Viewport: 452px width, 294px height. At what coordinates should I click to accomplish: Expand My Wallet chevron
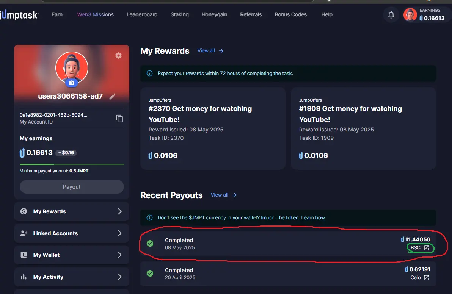119,255
